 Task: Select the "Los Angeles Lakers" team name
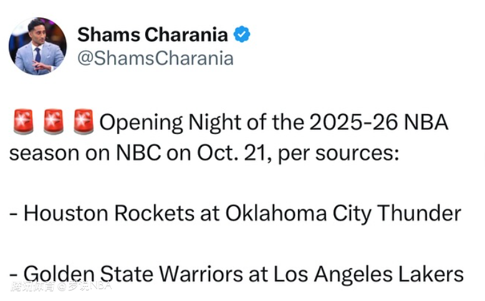tap(370, 274)
